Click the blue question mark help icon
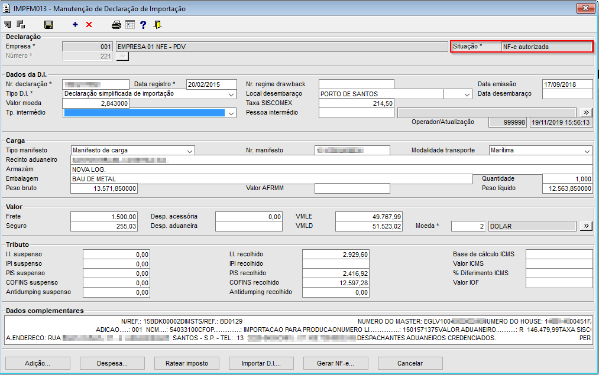 pyautogui.click(x=143, y=25)
